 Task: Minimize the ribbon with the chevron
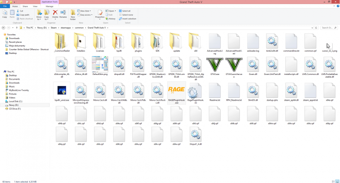pyautogui.click(x=334, y=6)
